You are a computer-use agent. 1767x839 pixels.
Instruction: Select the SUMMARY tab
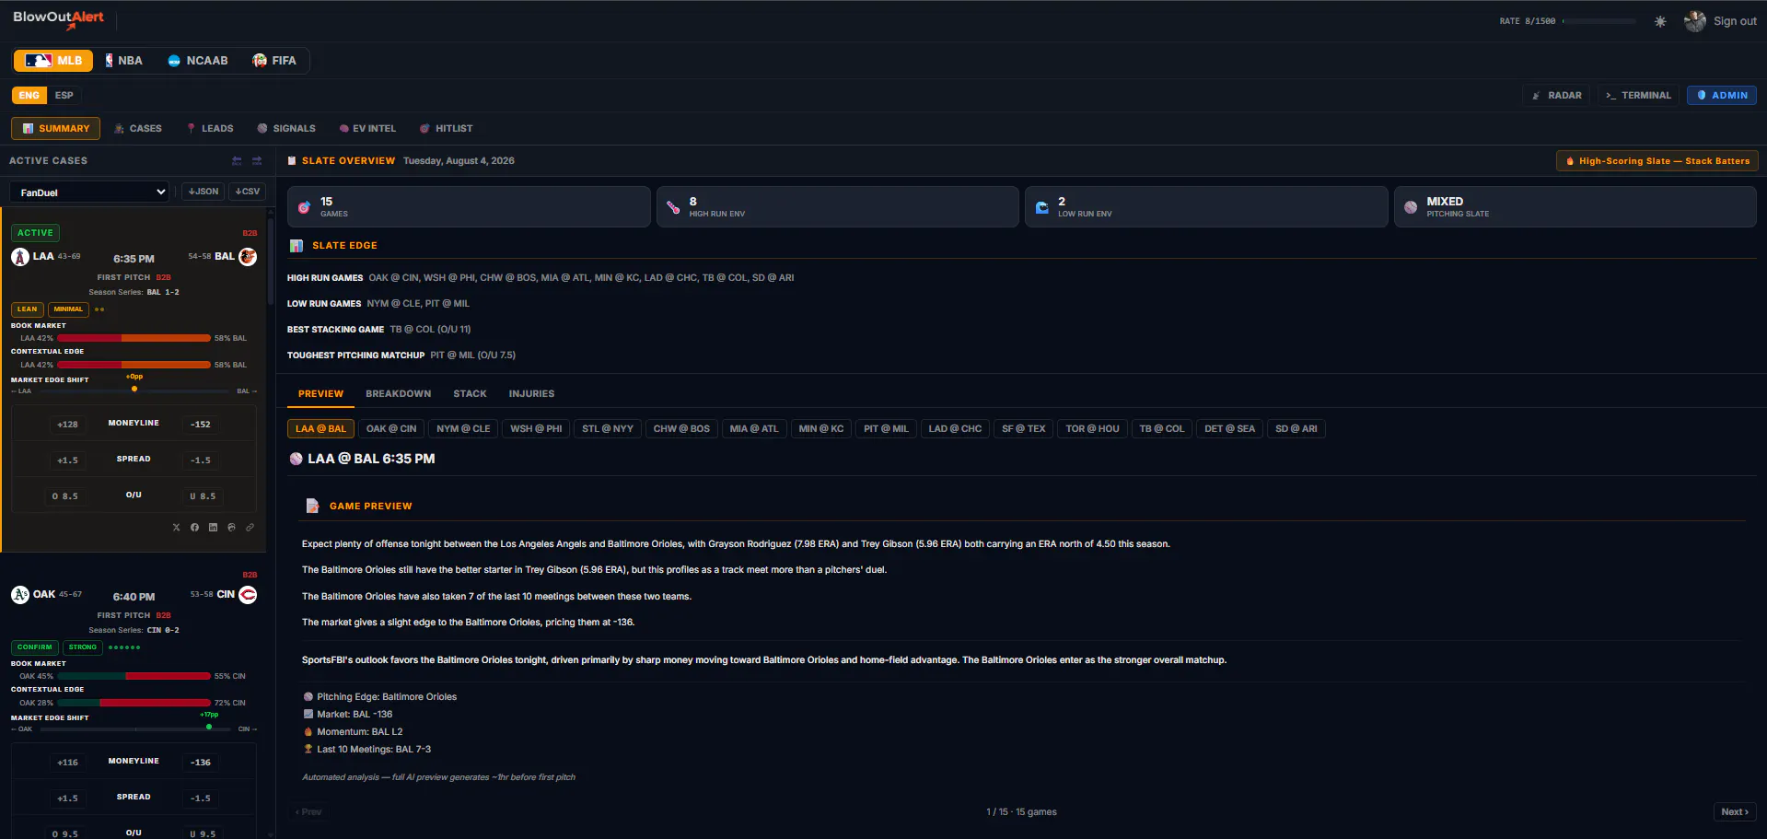tap(55, 129)
